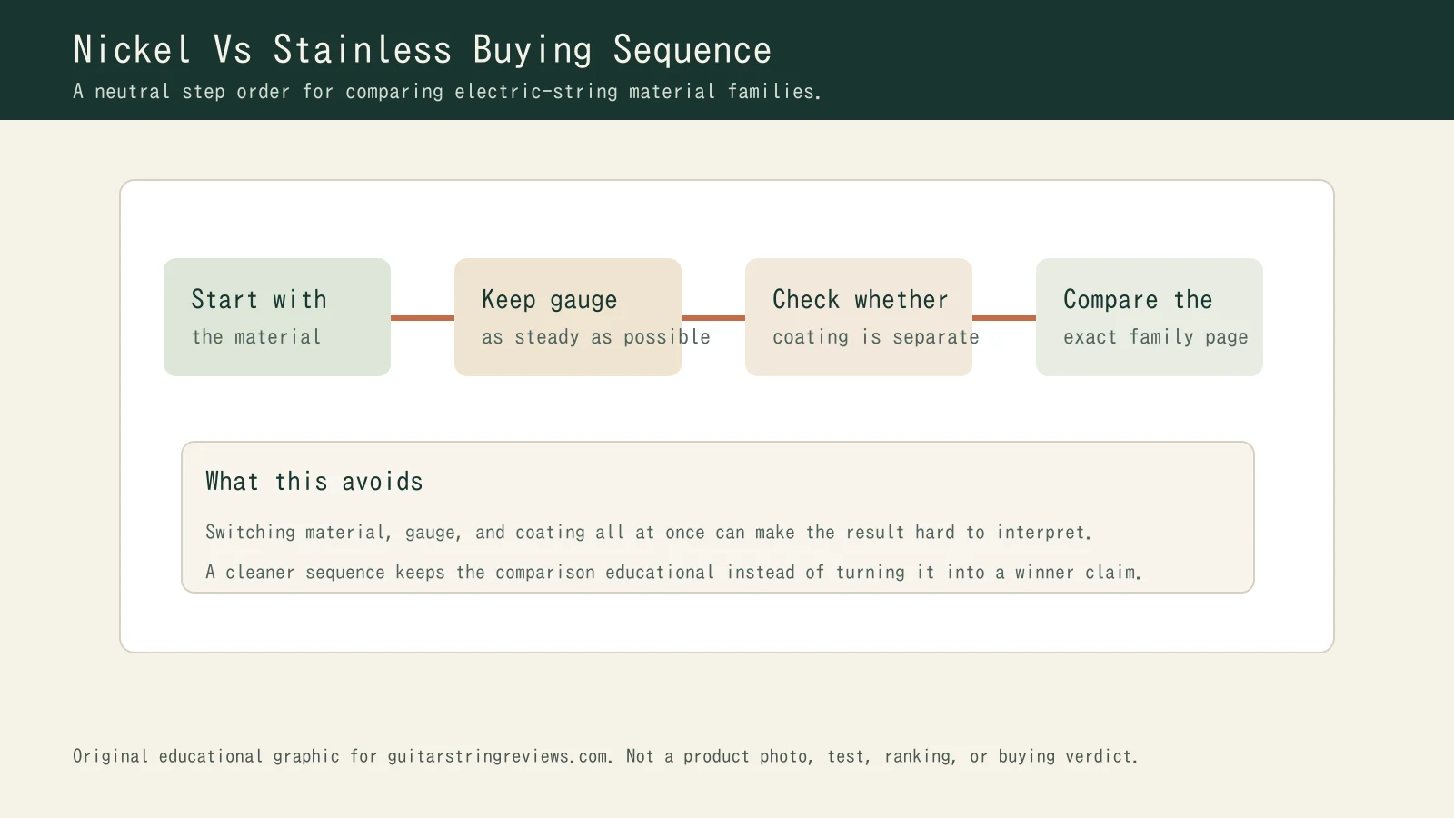Click the word "Stainless" in the title
Viewport: 1454px width, 818px height.
(x=362, y=50)
